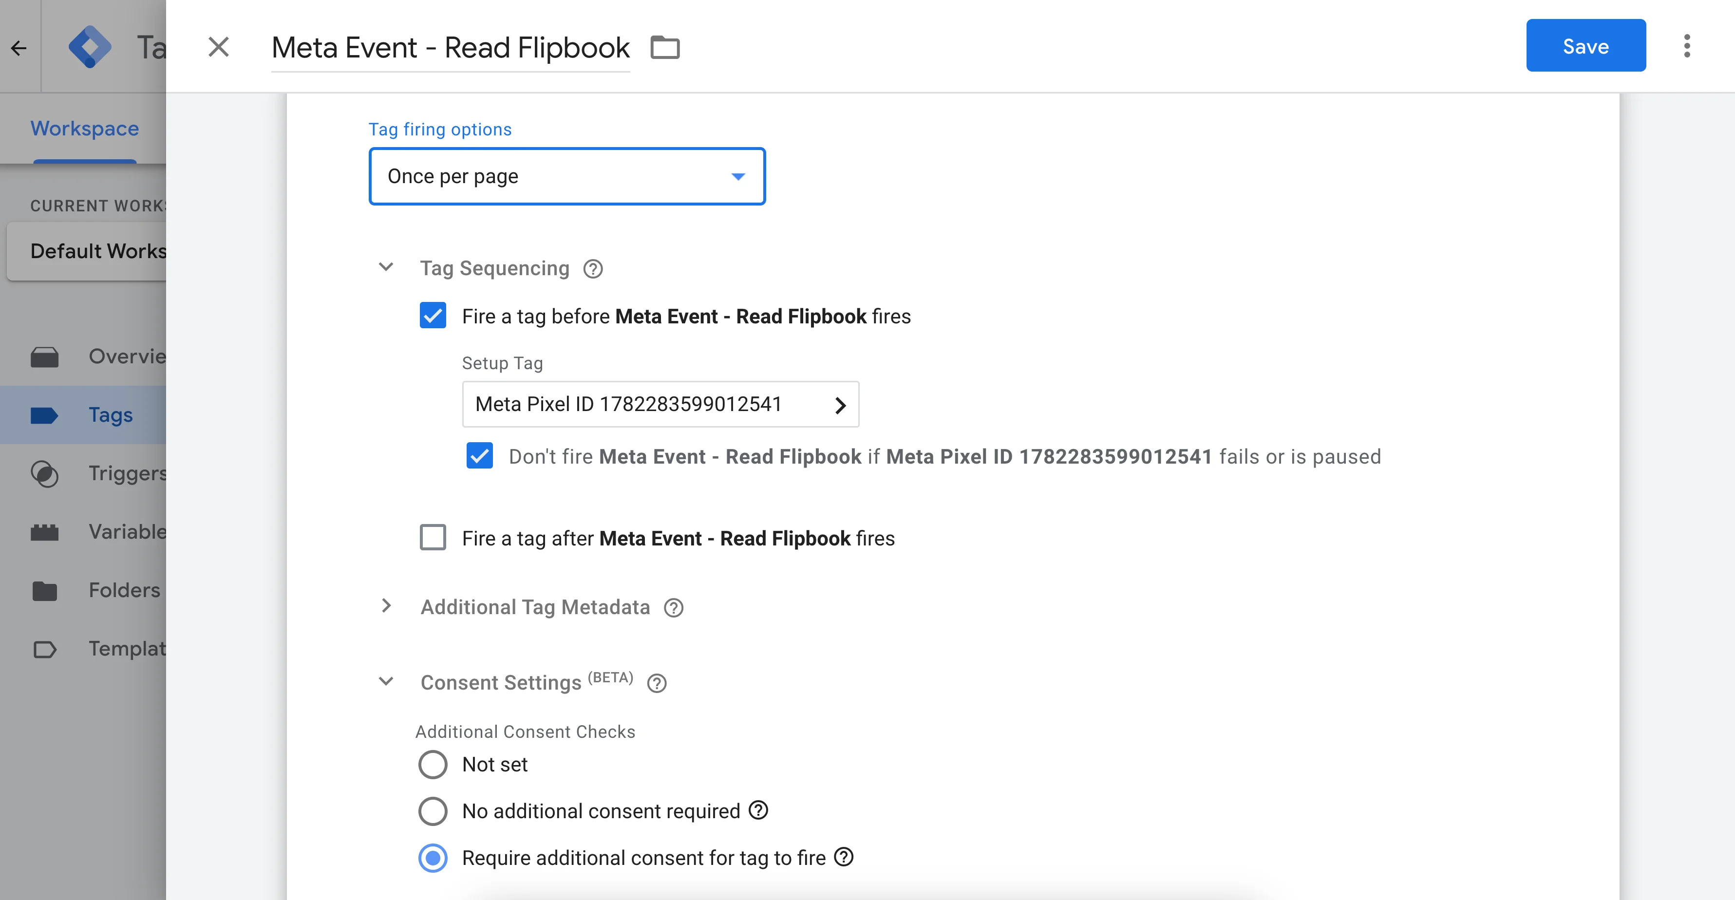Click the Overview sidebar icon
The height and width of the screenshot is (900, 1735).
click(44, 357)
